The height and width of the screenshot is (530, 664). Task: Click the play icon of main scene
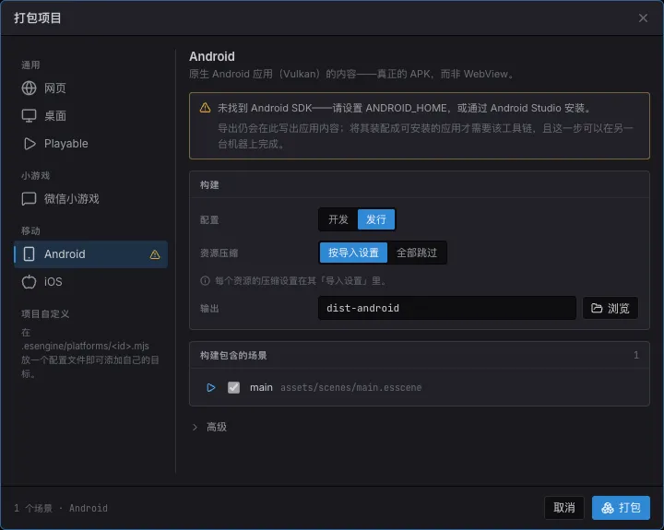211,387
